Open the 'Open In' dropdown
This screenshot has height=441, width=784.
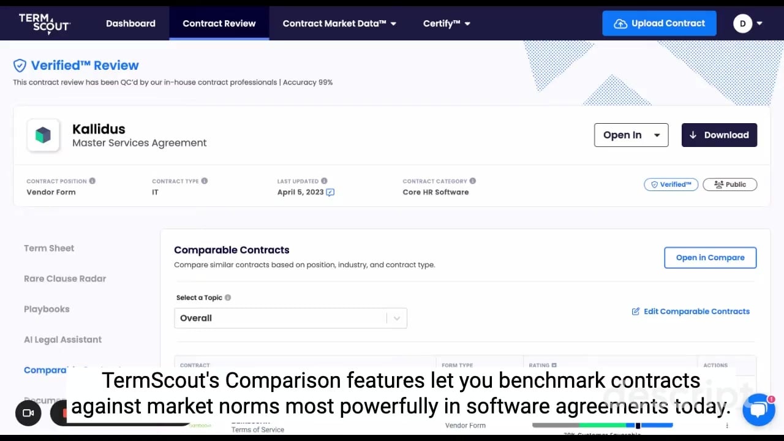coord(631,135)
